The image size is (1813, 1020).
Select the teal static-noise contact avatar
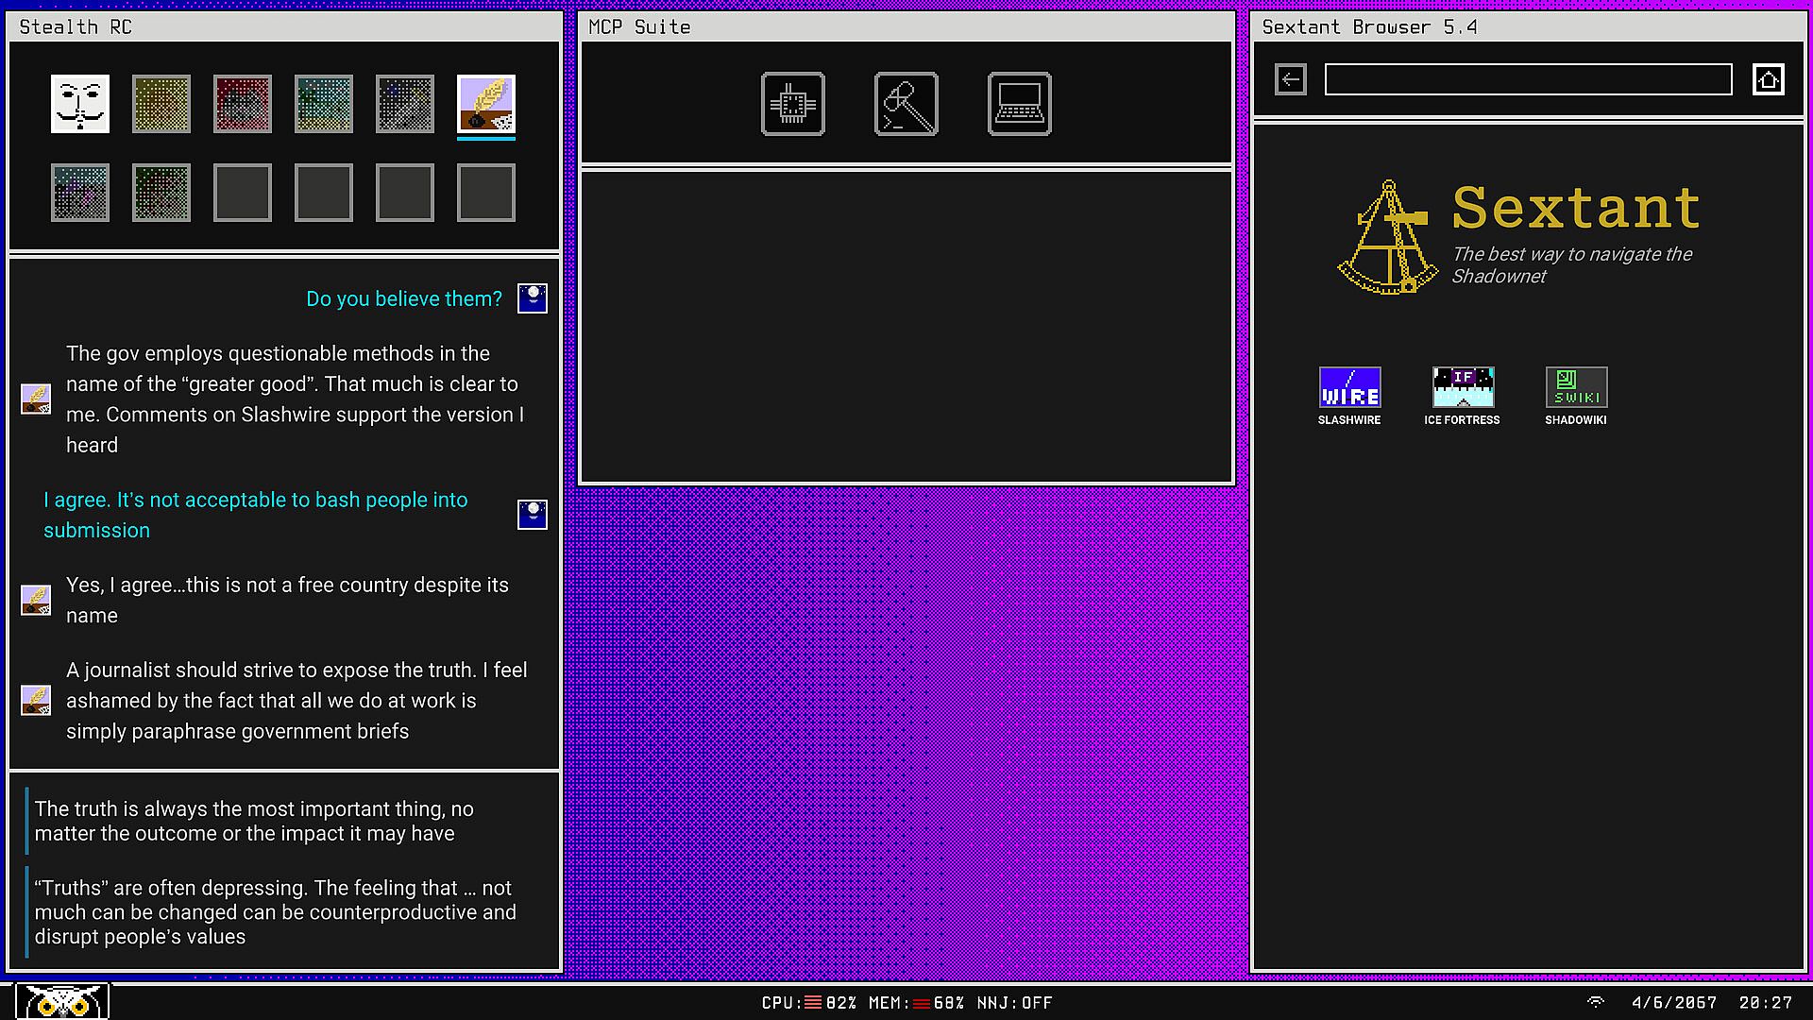(324, 104)
